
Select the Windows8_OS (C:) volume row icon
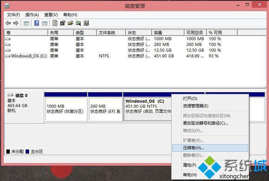pyautogui.click(x=8, y=56)
